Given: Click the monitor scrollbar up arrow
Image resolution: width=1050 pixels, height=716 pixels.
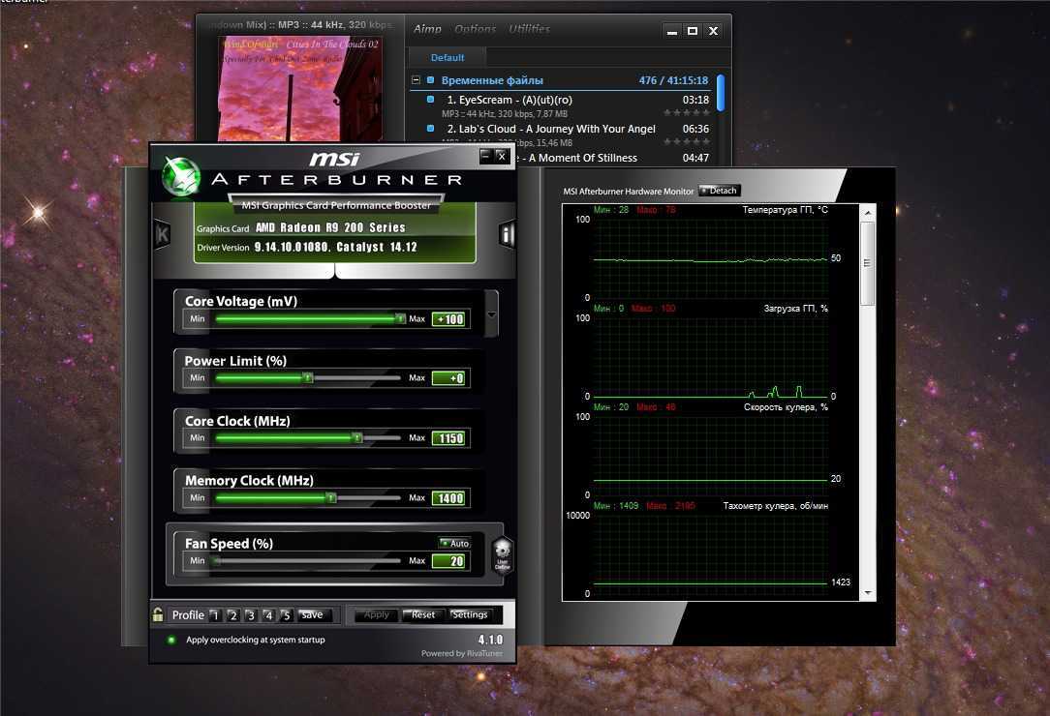Looking at the screenshot, I should pyautogui.click(x=868, y=213).
